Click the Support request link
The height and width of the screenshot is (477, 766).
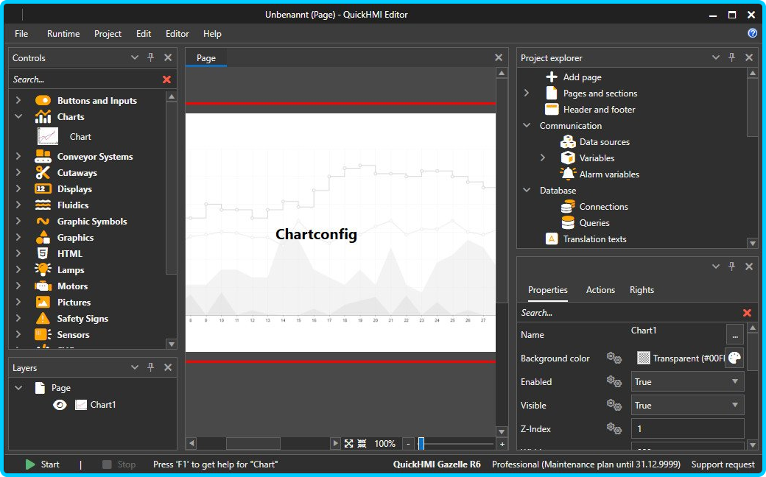point(723,464)
